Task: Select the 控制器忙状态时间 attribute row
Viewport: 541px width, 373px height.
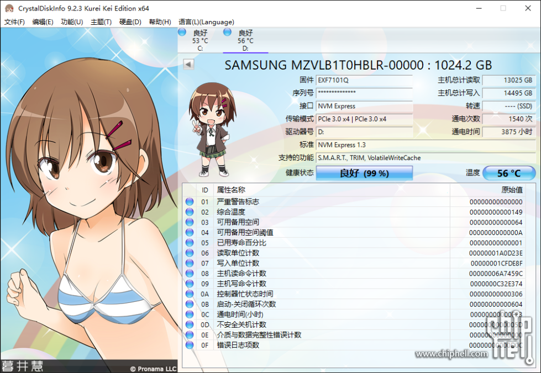Action: [x=354, y=294]
